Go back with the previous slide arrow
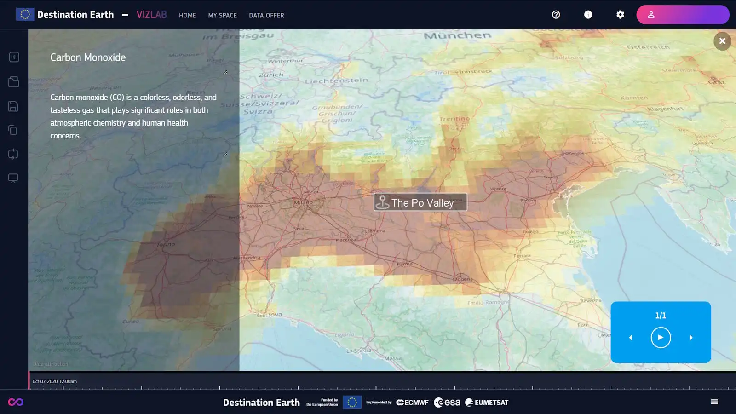The image size is (736, 414). coord(630,337)
